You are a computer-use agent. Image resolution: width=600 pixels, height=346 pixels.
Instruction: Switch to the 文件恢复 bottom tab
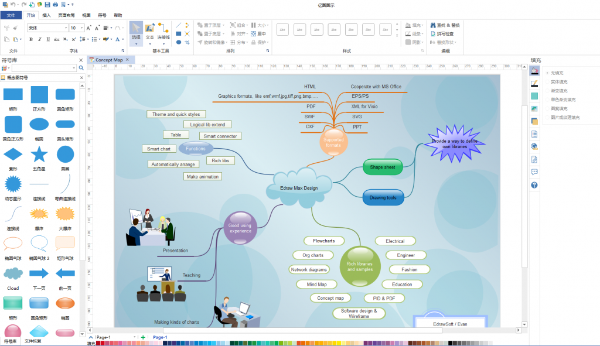pyautogui.click(x=33, y=341)
